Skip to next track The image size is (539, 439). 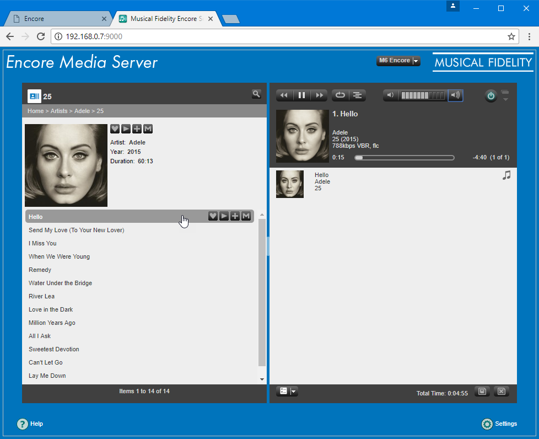pos(319,95)
